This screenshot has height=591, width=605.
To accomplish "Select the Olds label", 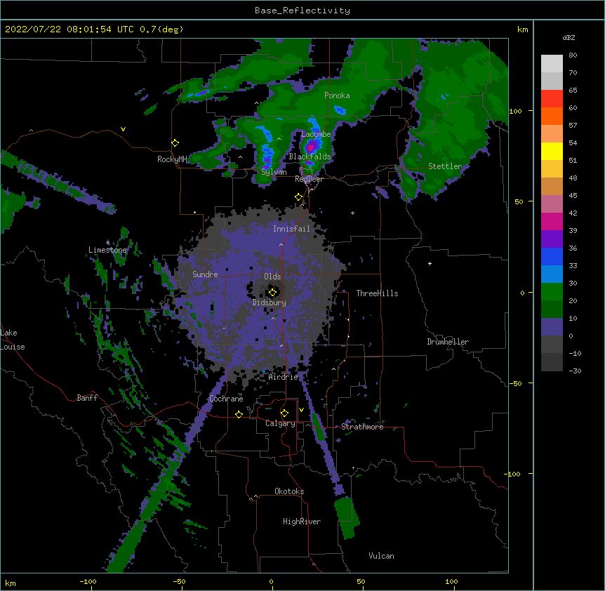I will click(272, 277).
